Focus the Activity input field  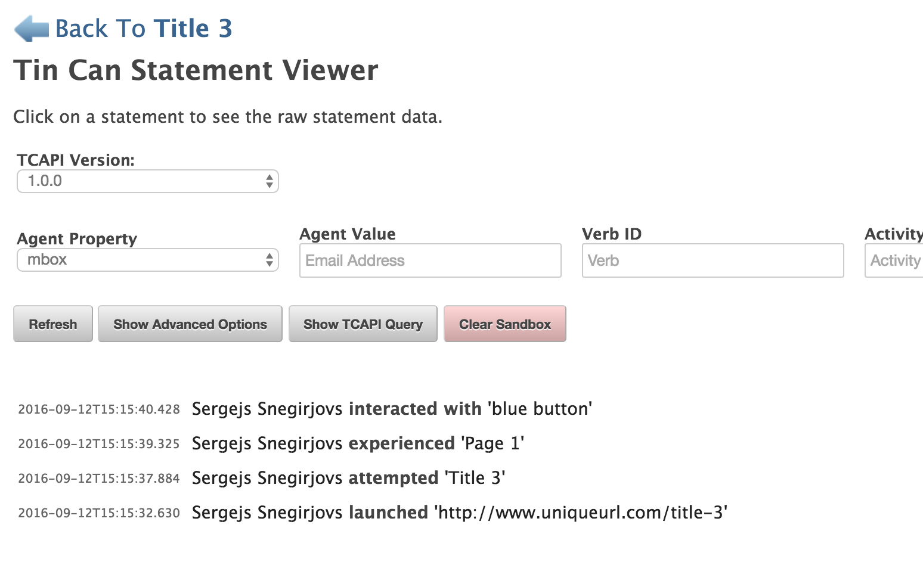[894, 260]
